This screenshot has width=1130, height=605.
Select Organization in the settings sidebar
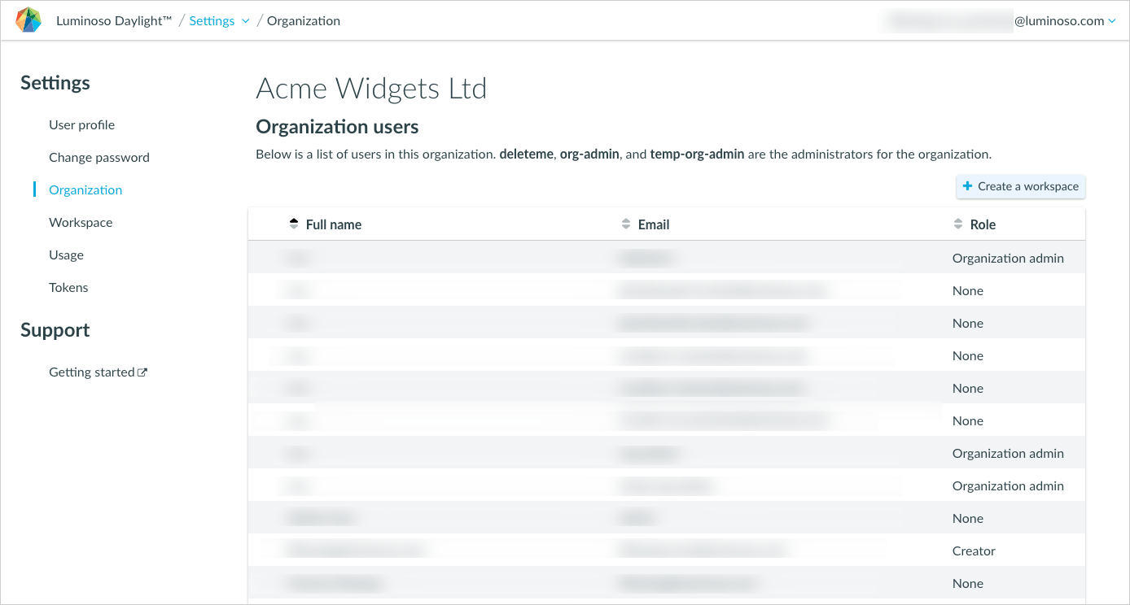pos(85,190)
